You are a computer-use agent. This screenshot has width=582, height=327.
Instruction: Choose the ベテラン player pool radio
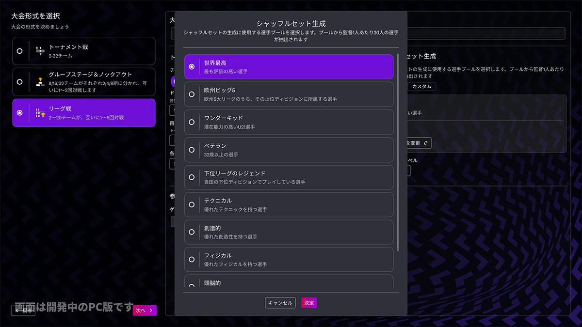192,150
